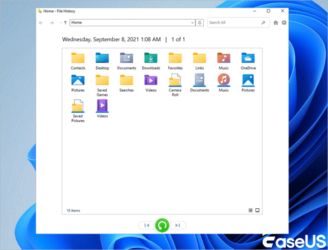Open the Links folder
The image size is (328, 250).
199,61
